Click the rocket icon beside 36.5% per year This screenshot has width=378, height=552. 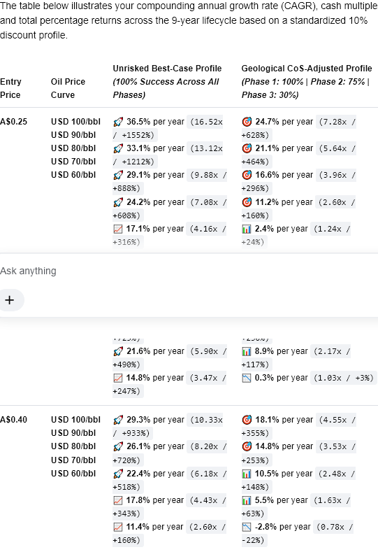(x=118, y=122)
